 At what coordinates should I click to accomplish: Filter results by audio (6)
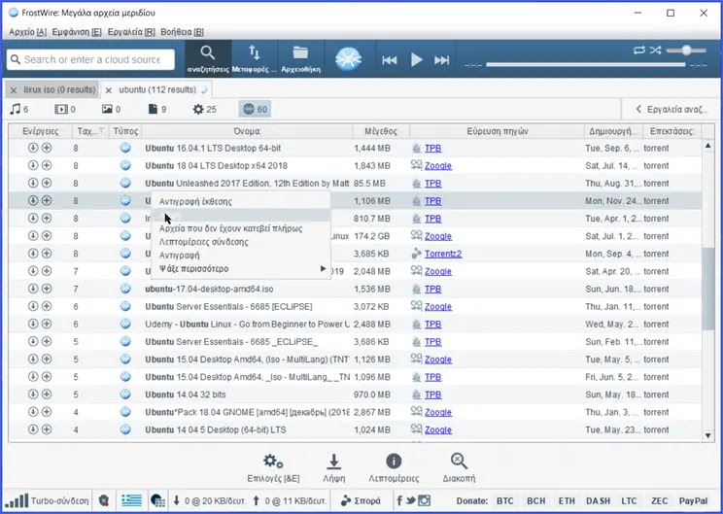(19, 109)
